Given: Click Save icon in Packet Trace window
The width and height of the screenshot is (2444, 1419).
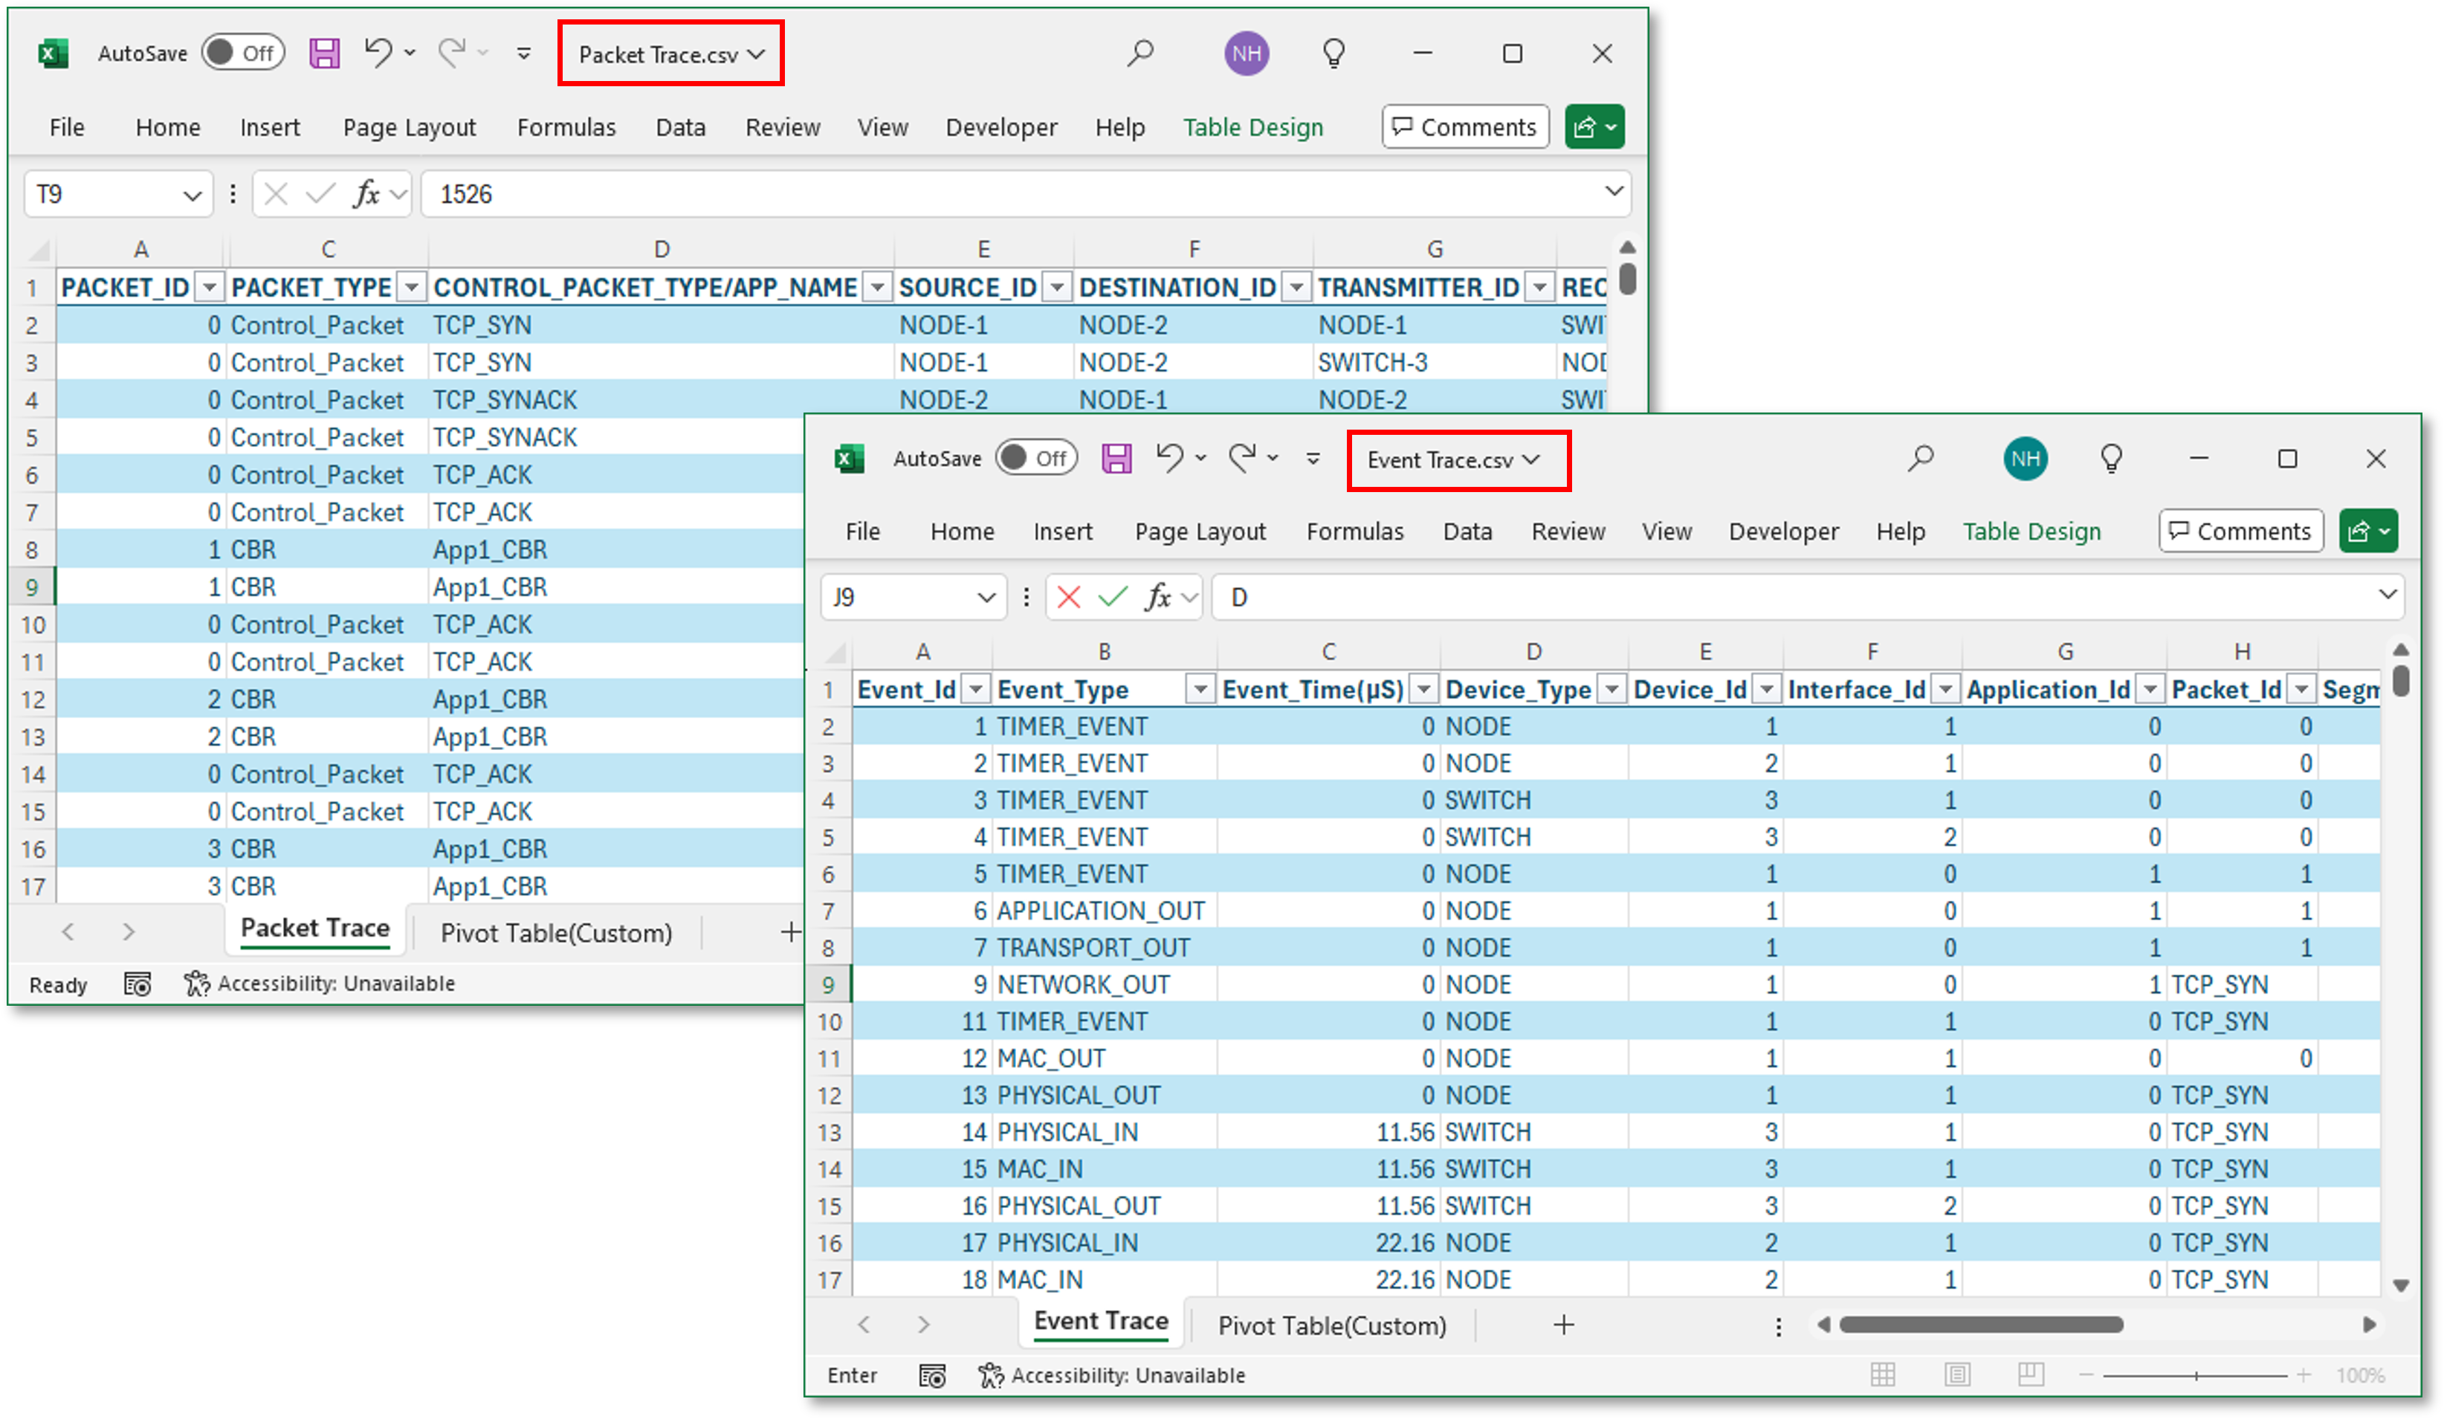Looking at the screenshot, I should click(324, 54).
